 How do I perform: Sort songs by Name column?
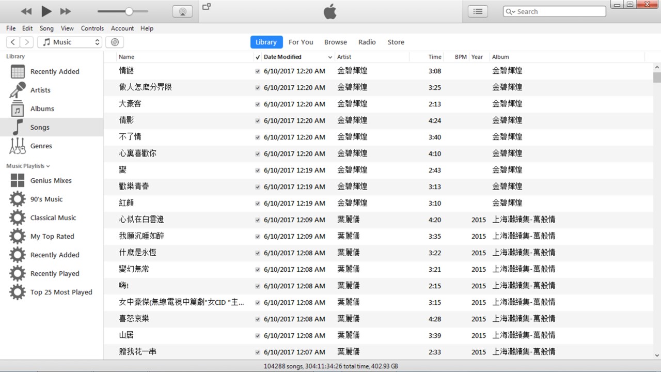pos(127,57)
